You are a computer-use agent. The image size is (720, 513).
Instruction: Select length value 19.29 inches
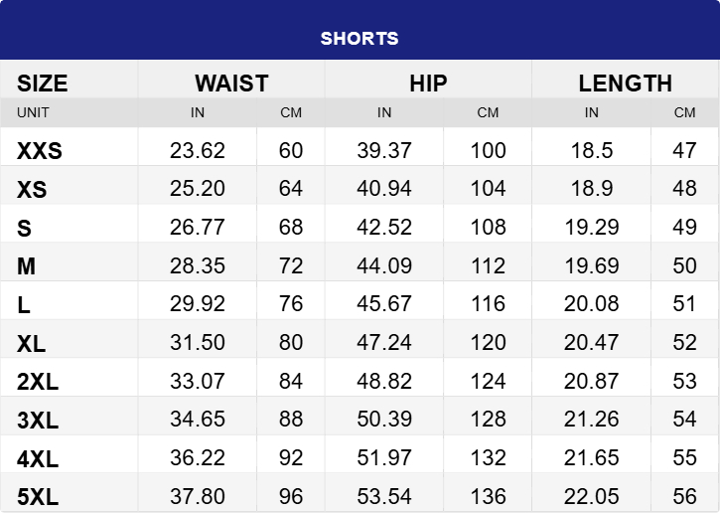(591, 228)
